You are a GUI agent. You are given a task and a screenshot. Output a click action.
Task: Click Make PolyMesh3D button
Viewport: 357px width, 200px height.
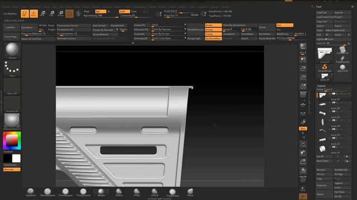[337, 30]
